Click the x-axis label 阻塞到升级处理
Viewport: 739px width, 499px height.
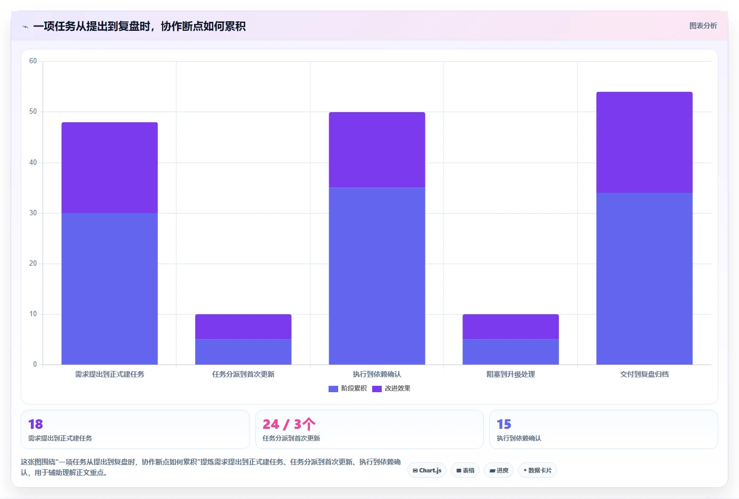pyautogui.click(x=511, y=374)
